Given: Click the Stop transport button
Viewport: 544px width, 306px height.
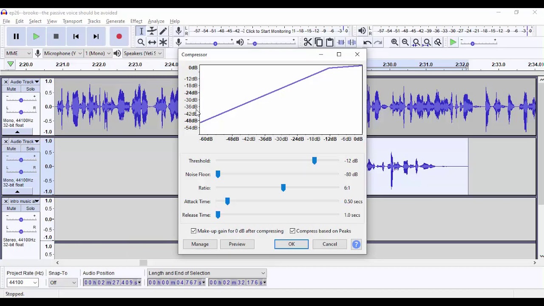Looking at the screenshot, I should pyautogui.click(x=56, y=37).
